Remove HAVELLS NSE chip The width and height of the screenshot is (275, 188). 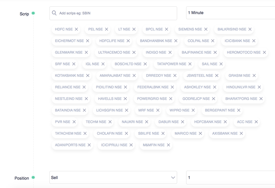coord(125,99)
